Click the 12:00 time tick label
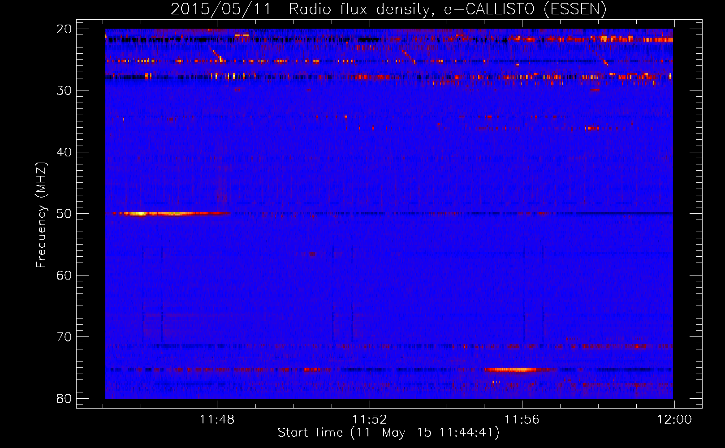The image size is (725, 448). coord(674,420)
